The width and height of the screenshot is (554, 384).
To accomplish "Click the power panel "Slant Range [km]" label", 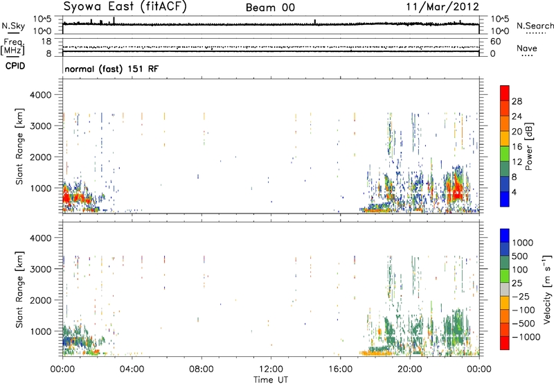I will point(19,146).
